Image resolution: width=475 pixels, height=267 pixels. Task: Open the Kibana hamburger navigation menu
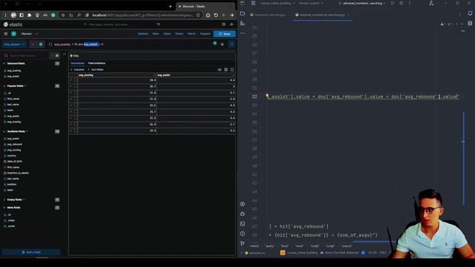coord(6,34)
